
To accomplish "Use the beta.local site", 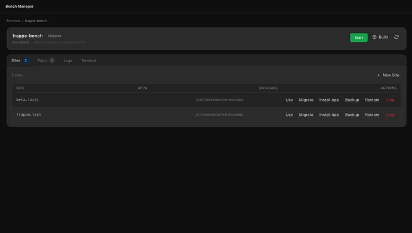I will (x=289, y=100).
